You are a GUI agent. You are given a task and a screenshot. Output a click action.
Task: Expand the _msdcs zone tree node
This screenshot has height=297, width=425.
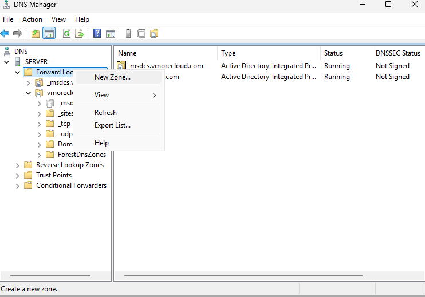pos(29,83)
